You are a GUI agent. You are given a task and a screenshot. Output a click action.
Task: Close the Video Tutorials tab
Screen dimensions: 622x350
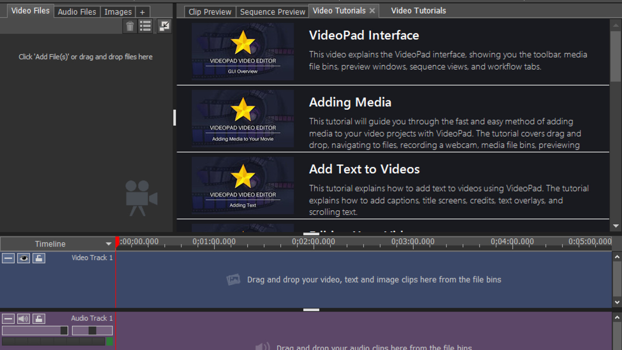point(373,11)
